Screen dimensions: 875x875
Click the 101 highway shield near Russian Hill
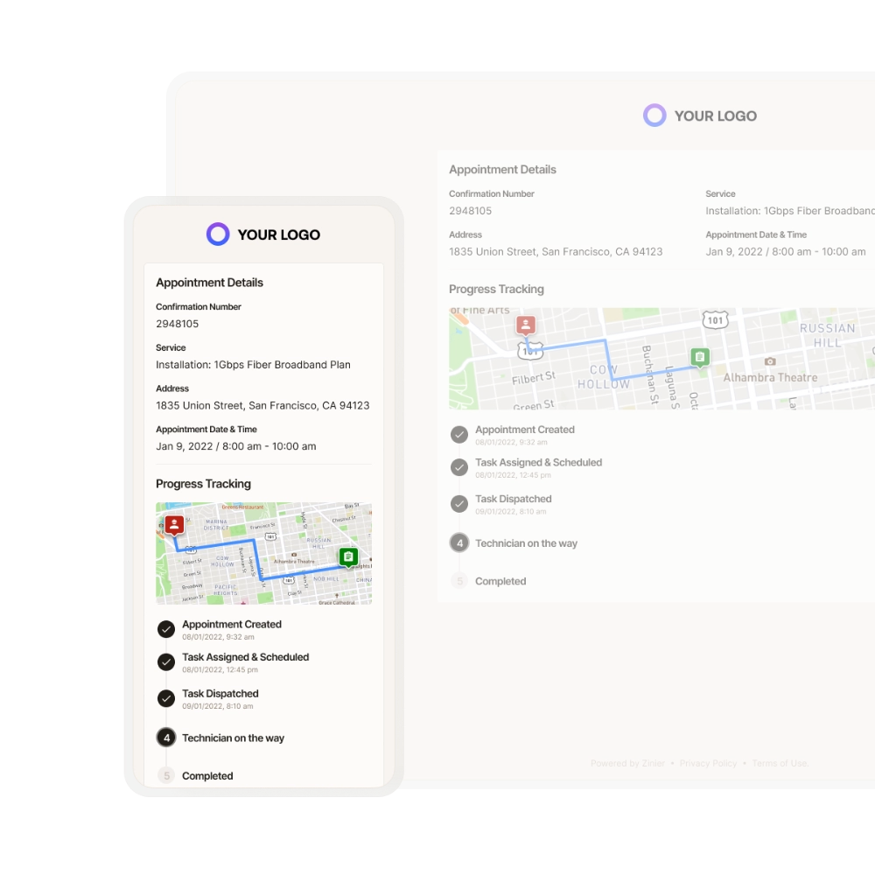click(716, 319)
